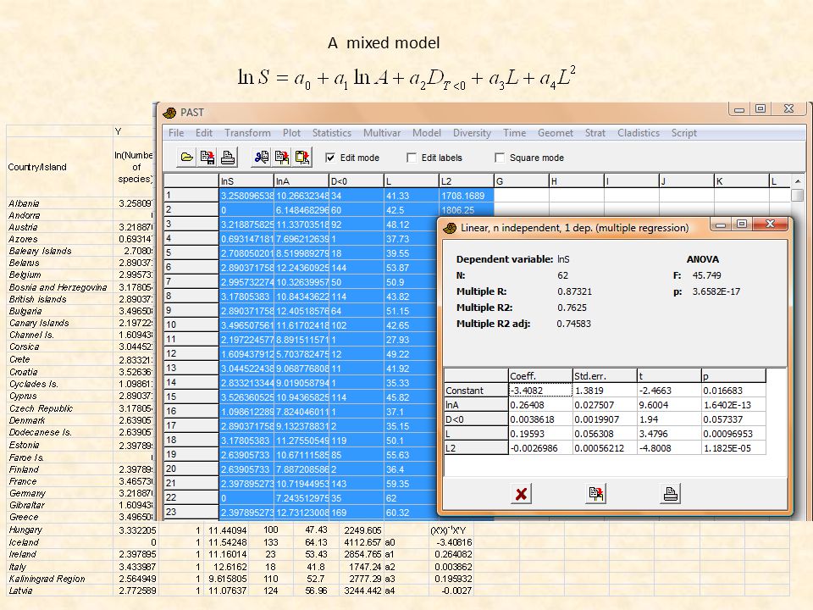Select row header 12 in data grid

191,354
